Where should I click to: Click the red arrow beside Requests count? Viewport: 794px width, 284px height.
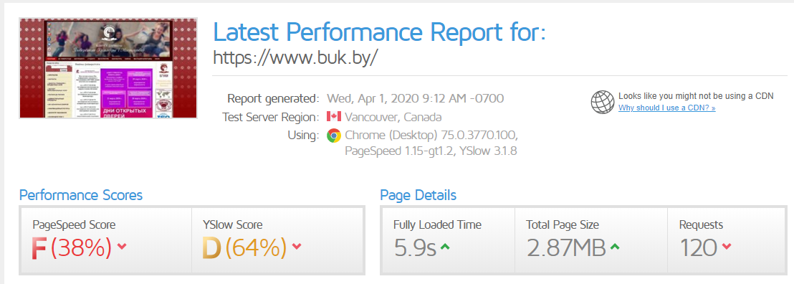click(x=726, y=247)
